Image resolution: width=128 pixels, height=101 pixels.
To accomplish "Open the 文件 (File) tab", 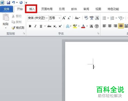I will (6, 9).
